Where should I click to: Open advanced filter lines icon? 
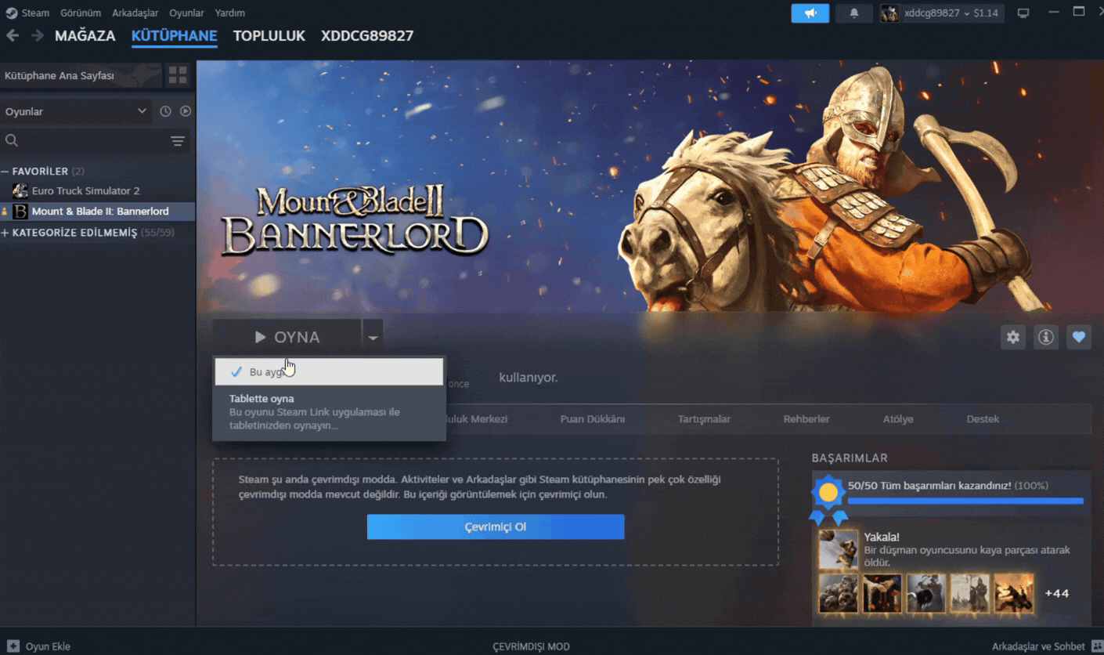coord(179,141)
